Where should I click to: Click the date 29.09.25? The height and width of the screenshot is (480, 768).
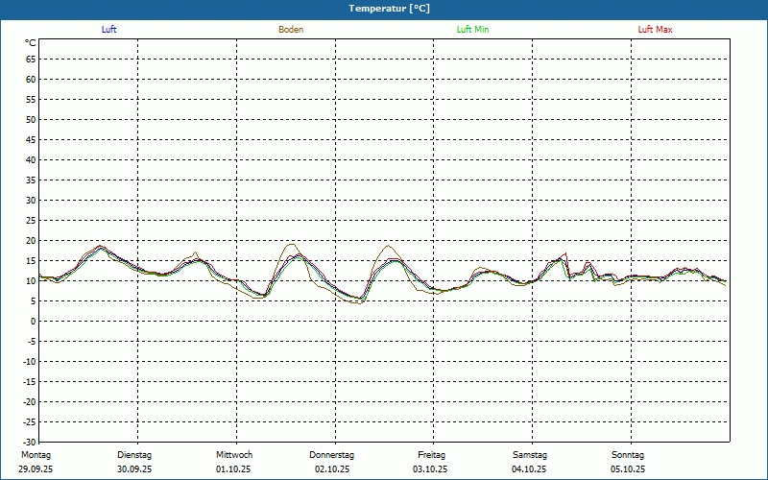click(36, 469)
